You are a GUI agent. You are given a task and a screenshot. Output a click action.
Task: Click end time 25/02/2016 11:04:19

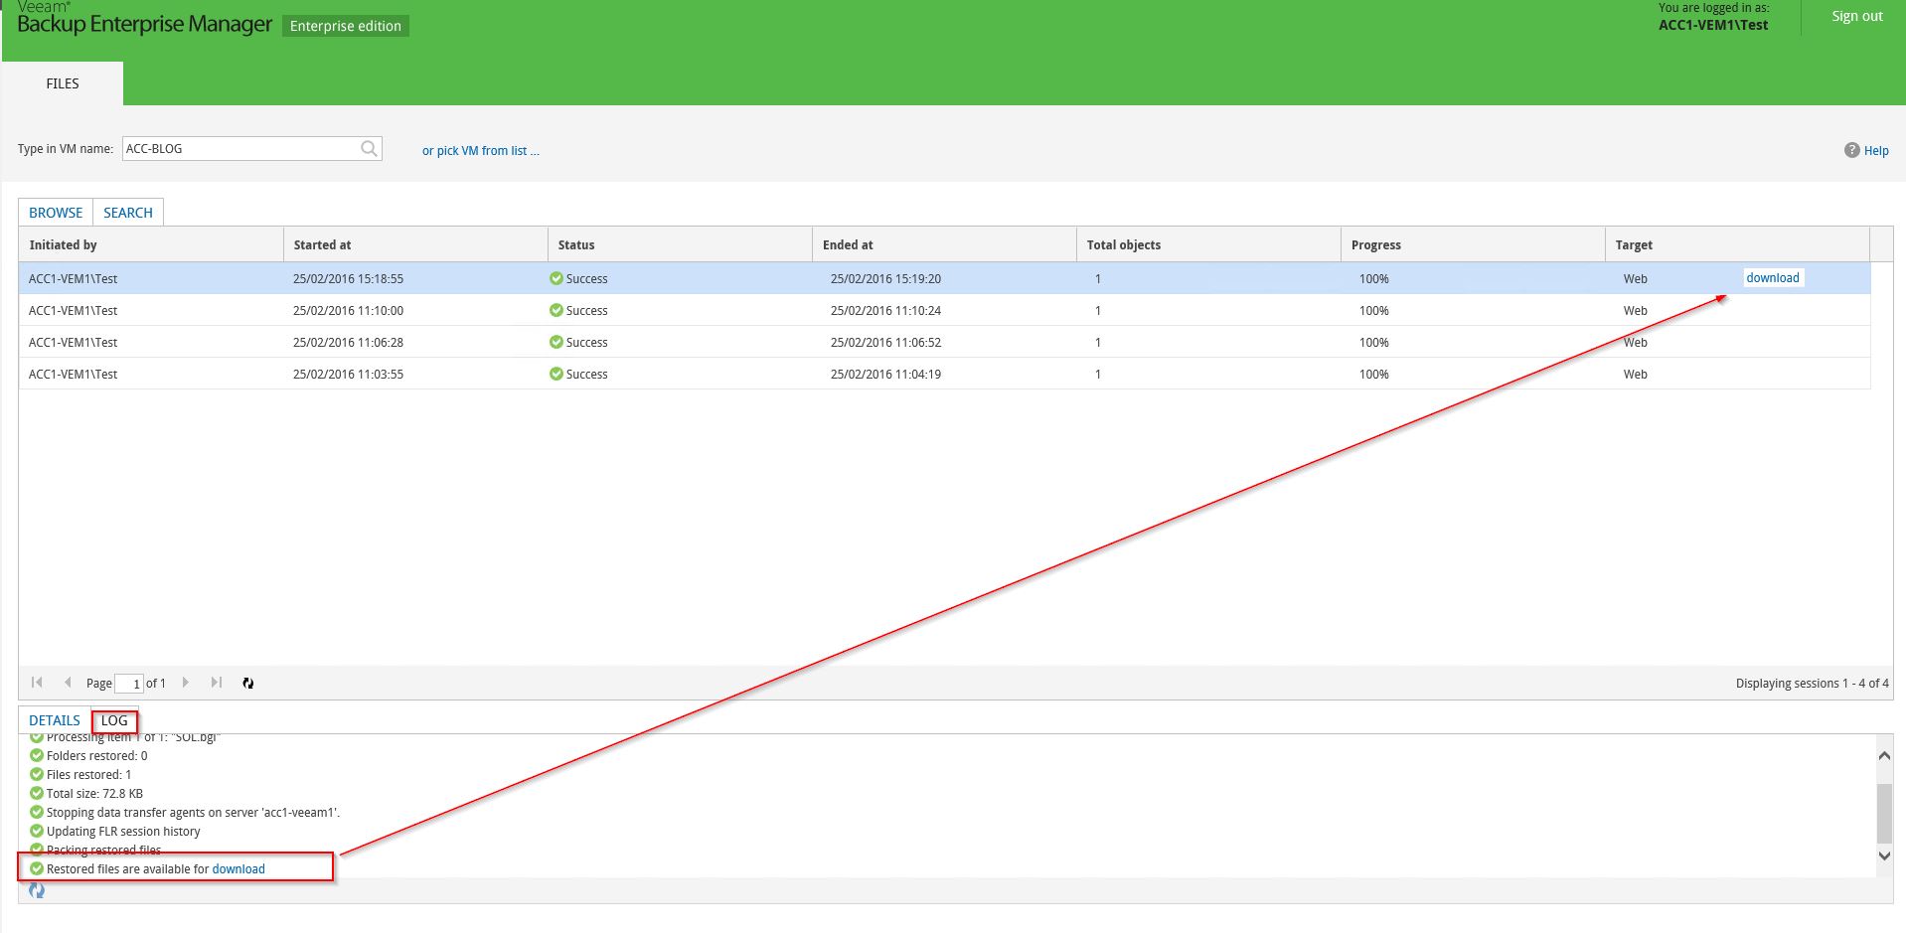click(885, 375)
